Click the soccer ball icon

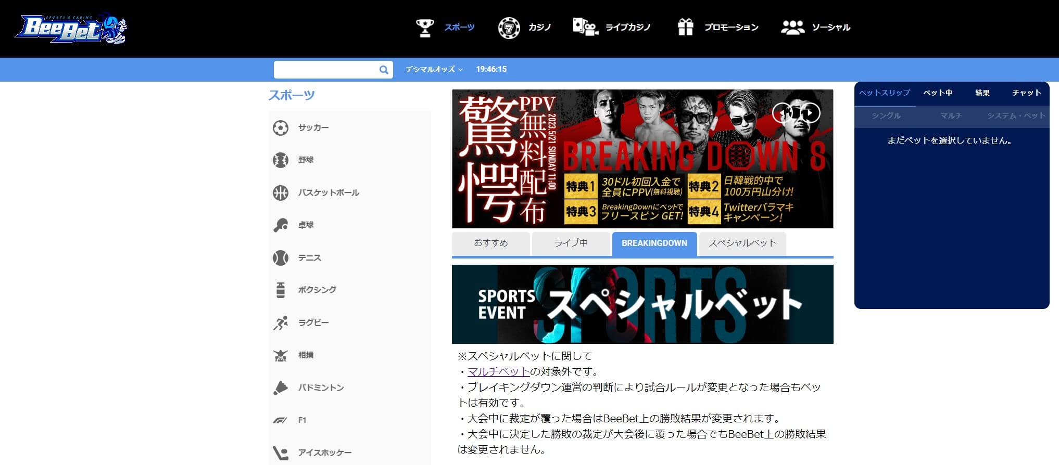(x=281, y=128)
